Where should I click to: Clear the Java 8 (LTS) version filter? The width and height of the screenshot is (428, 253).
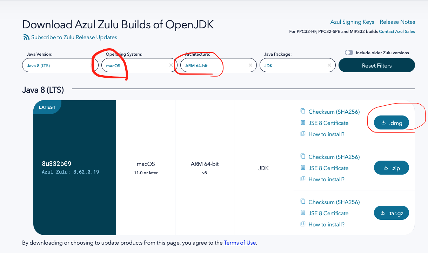click(x=92, y=65)
